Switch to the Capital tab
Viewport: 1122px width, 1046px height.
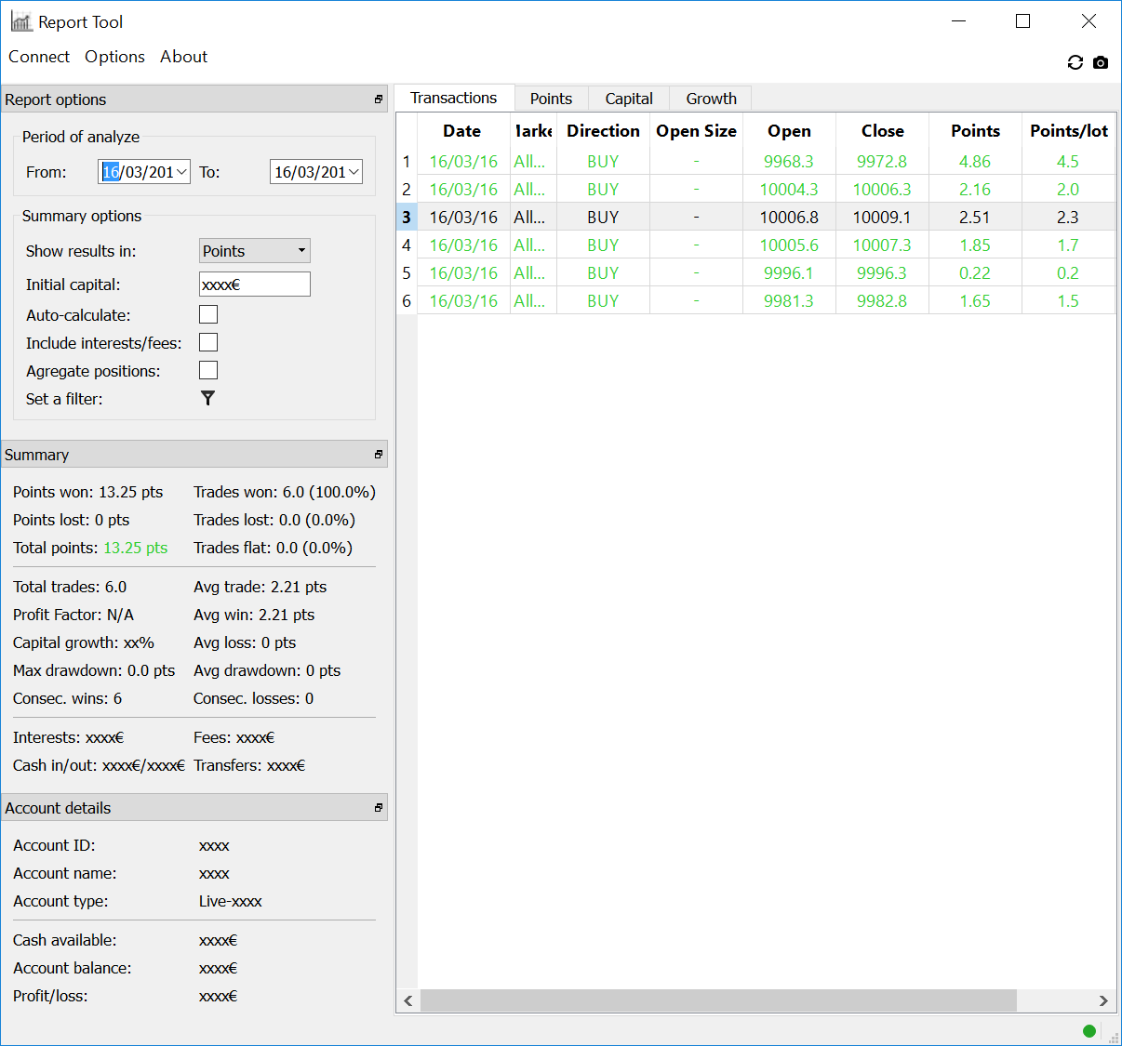coord(629,99)
